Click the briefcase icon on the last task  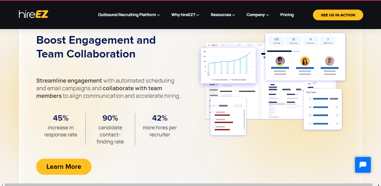[x=310, y=123]
